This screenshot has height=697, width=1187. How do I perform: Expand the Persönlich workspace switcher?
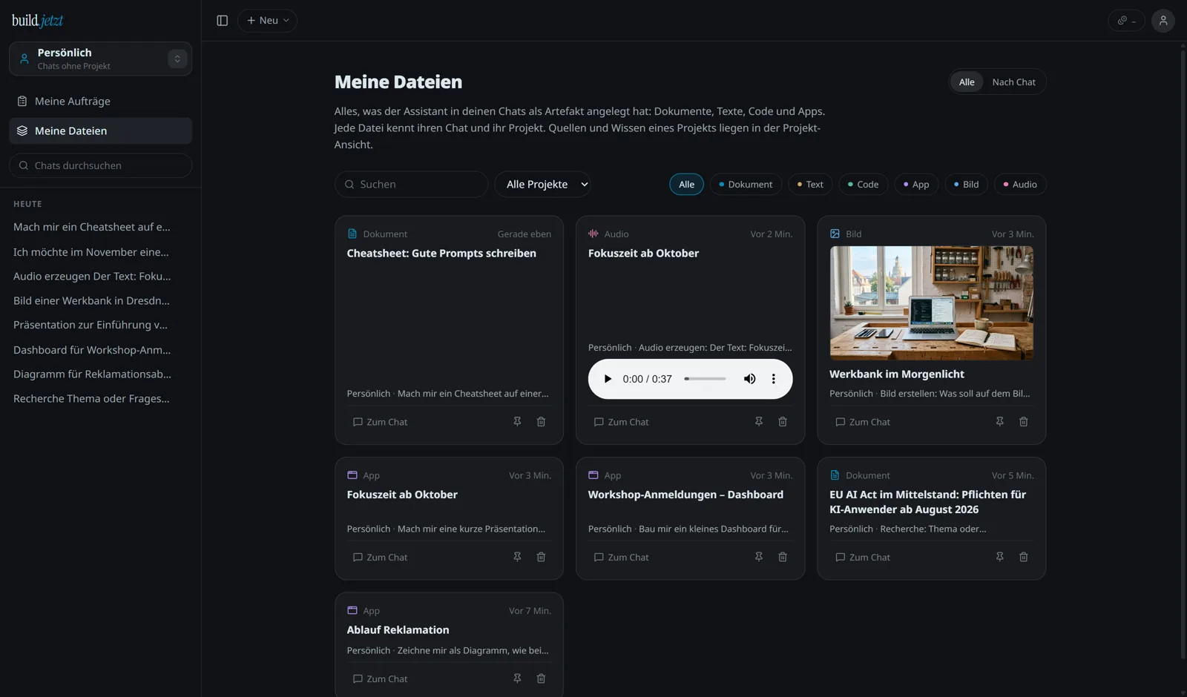pyautogui.click(x=177, y=59)
